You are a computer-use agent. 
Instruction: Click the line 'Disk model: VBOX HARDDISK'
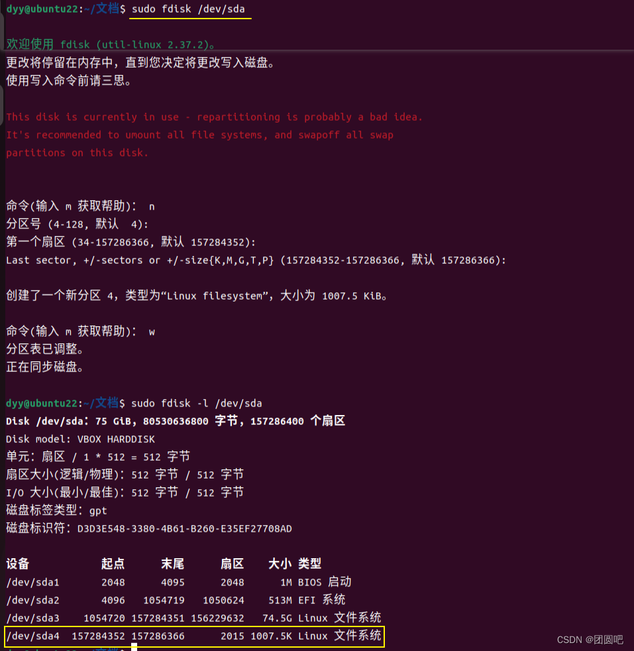pos(81,439)
